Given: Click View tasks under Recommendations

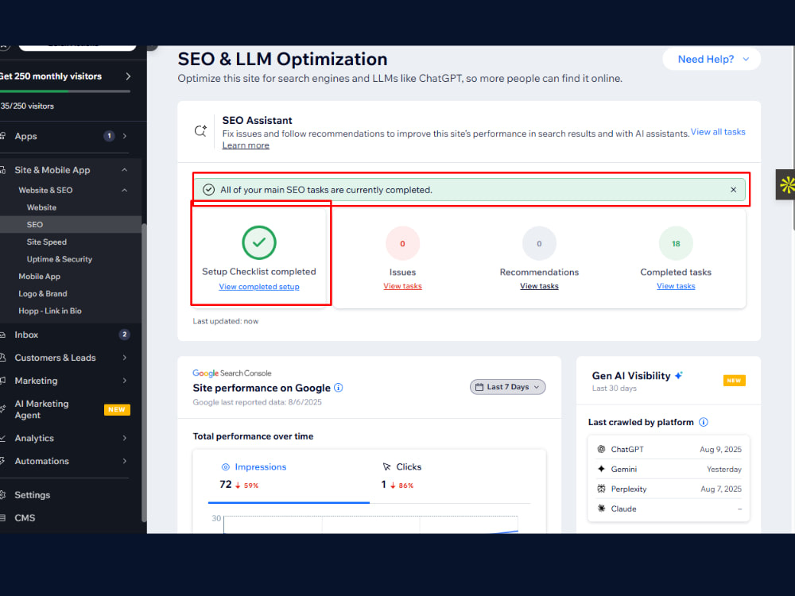Looking at the screenshot, I should pos(539,286).
